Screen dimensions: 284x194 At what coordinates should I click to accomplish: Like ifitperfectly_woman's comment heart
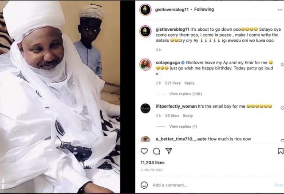pos(282,108)
